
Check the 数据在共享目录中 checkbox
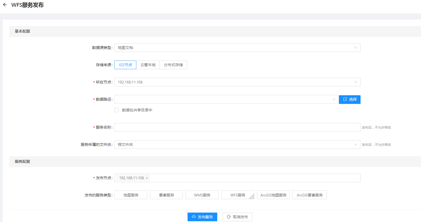click(x=117, y=110)
